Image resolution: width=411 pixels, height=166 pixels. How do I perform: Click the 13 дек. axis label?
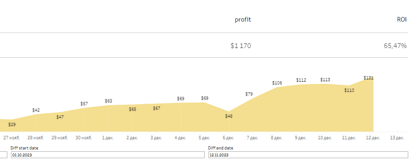[397, 138]
